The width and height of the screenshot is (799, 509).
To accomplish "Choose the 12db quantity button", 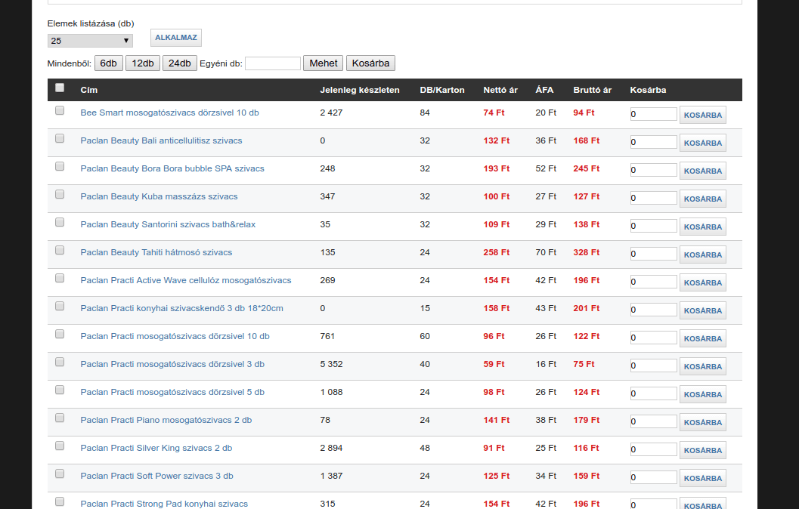I will [143, 63].
